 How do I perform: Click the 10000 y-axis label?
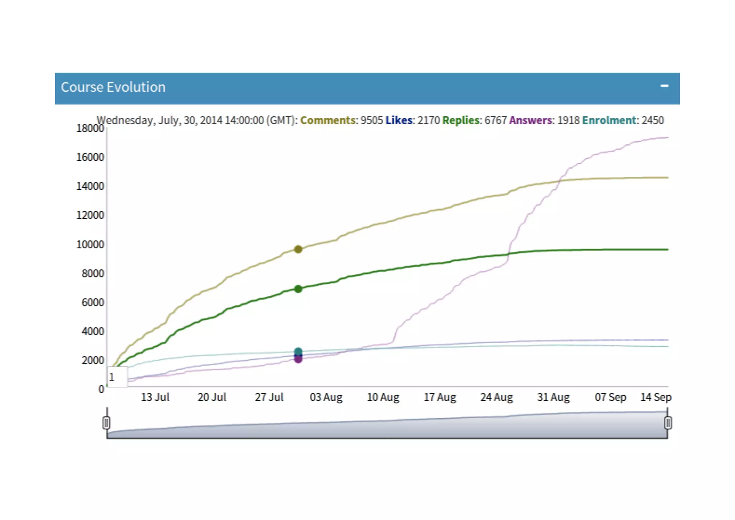click(90, 245)
